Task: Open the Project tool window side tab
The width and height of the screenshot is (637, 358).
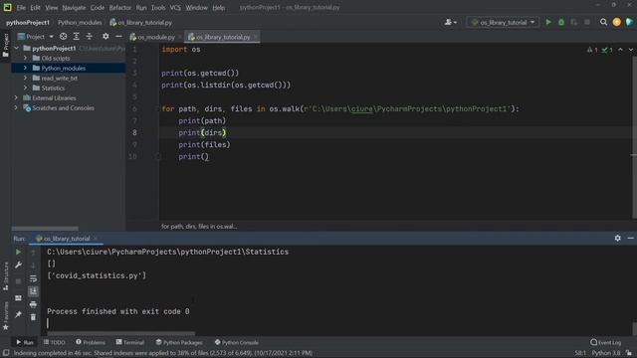Action: pos(6,45)
